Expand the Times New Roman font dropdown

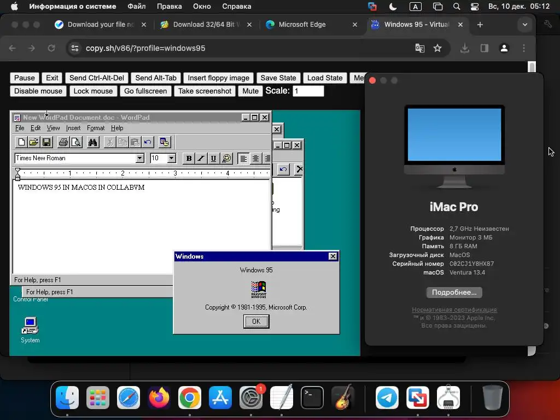(139, 158)
